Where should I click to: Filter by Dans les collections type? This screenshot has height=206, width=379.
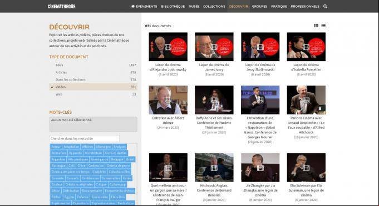(x=93, y=79)
